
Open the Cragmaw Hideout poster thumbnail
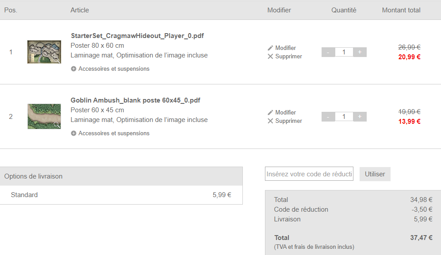[x=43, y=52]
